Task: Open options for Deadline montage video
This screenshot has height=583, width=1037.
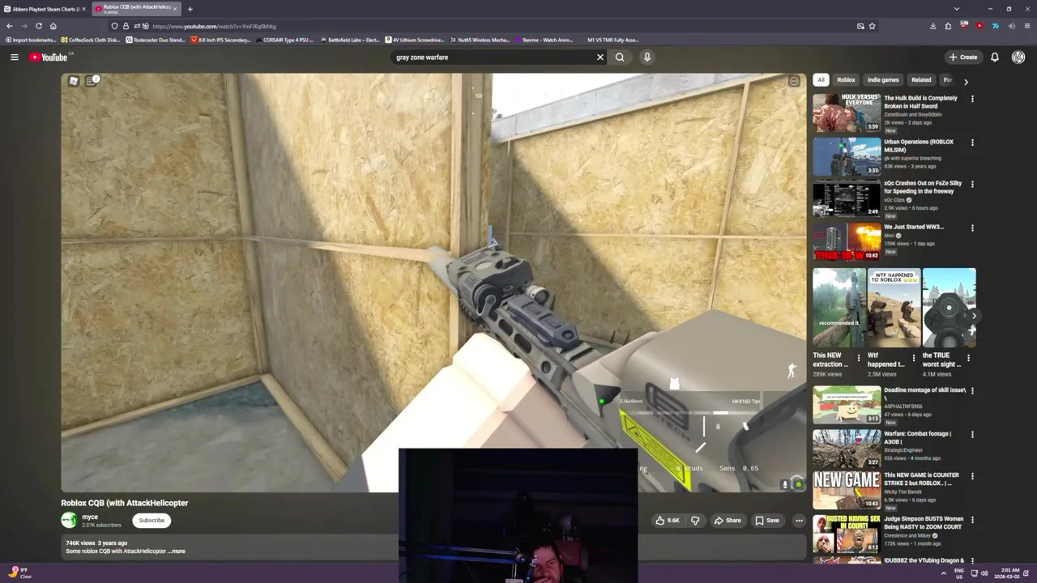Action: click(x=972, y=390)
